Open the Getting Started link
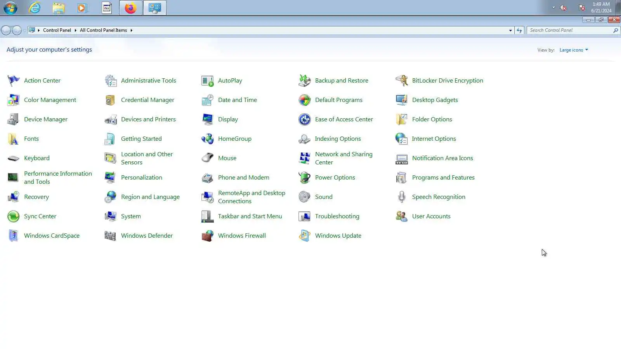The height and width of the screenshot is (349, 621). click(141, 139)
